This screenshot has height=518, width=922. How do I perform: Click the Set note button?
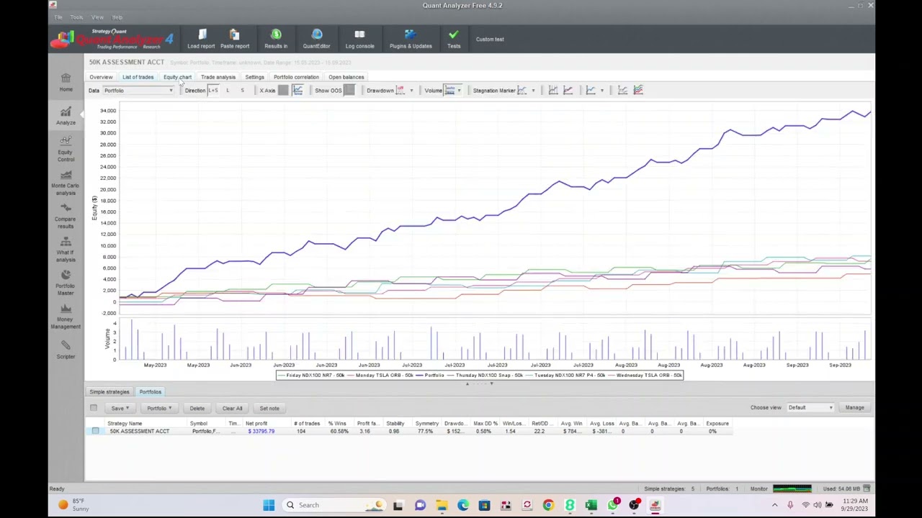click(x=269, y=408)
